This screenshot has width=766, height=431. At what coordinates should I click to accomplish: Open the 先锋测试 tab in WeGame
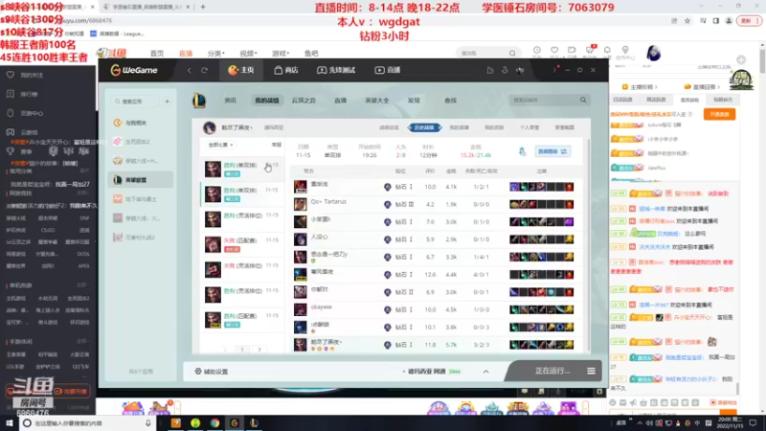(x=336, y=70)
